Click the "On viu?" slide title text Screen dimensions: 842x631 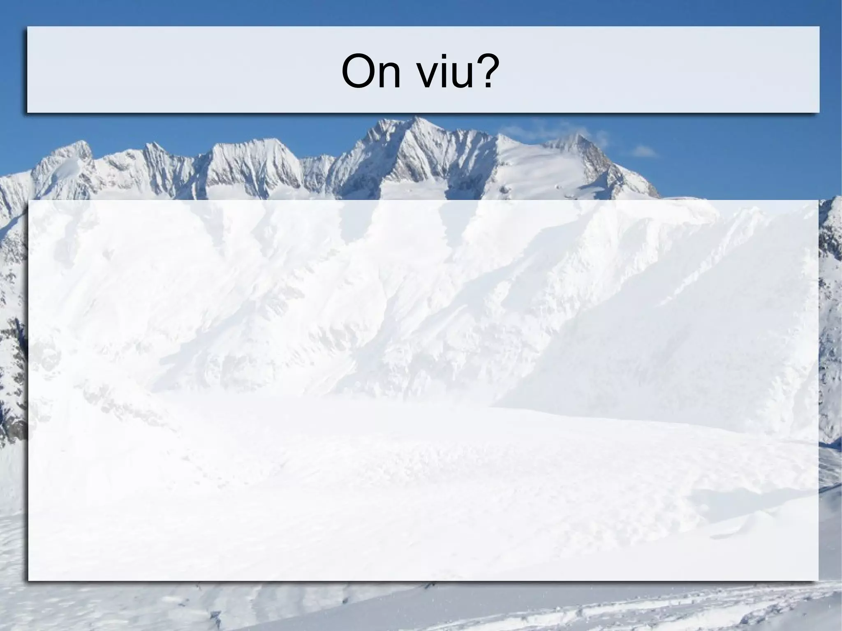pos(418,71)
